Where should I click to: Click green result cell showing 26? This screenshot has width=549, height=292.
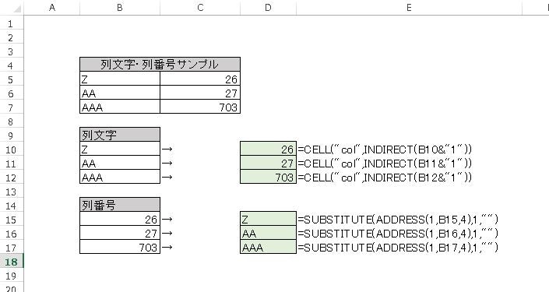click(x=268, y=149)
